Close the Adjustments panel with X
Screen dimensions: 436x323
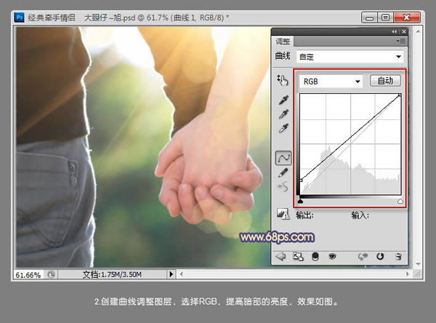pyautogui.click(x=404, y=32)
